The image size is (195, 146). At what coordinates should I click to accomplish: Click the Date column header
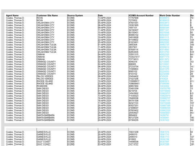click(100, 16)
